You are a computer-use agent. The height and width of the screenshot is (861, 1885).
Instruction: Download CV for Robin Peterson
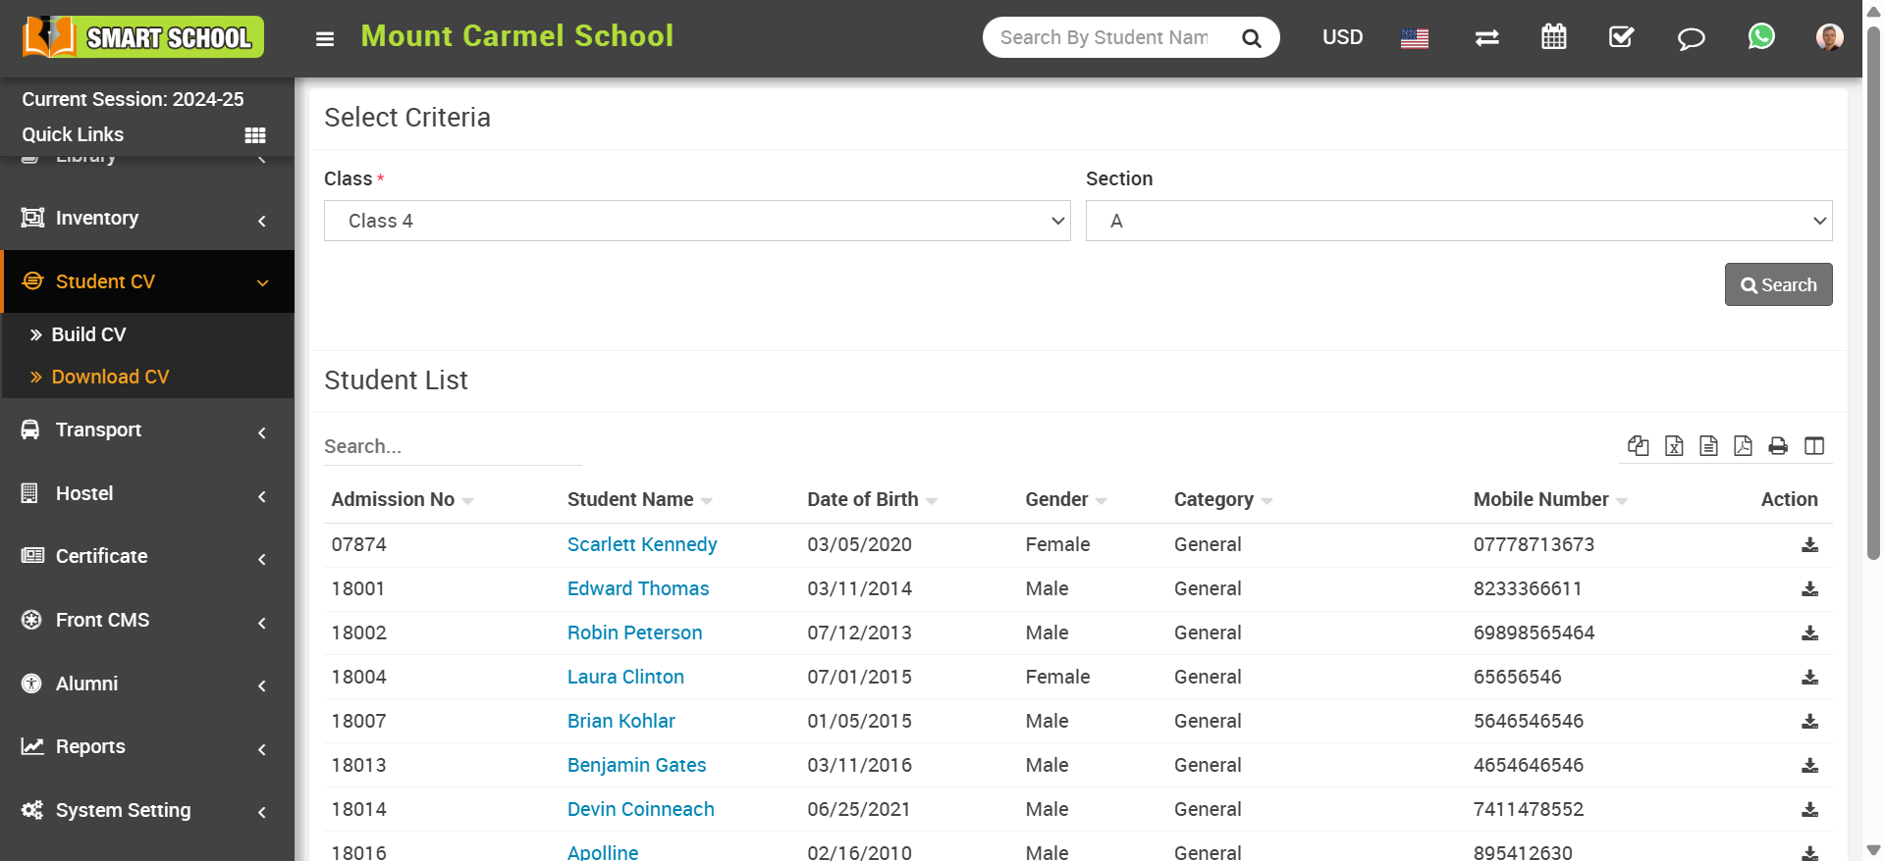1809,633
